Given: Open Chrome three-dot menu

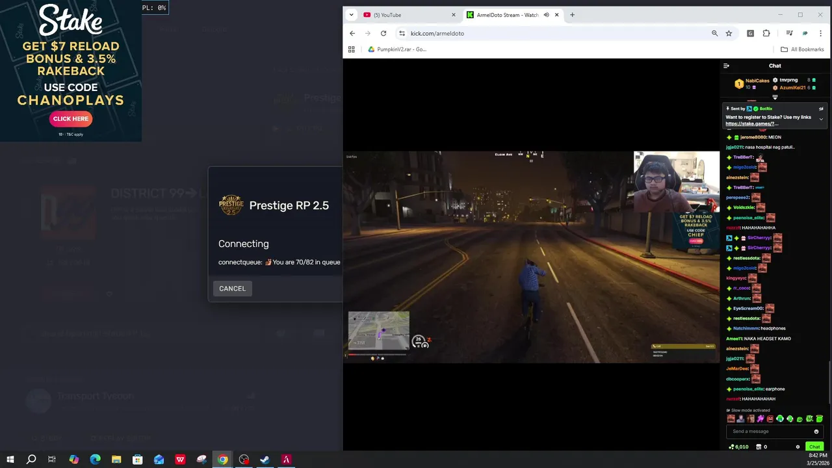Looking at the screenshot, I should (x=822, y=33).
